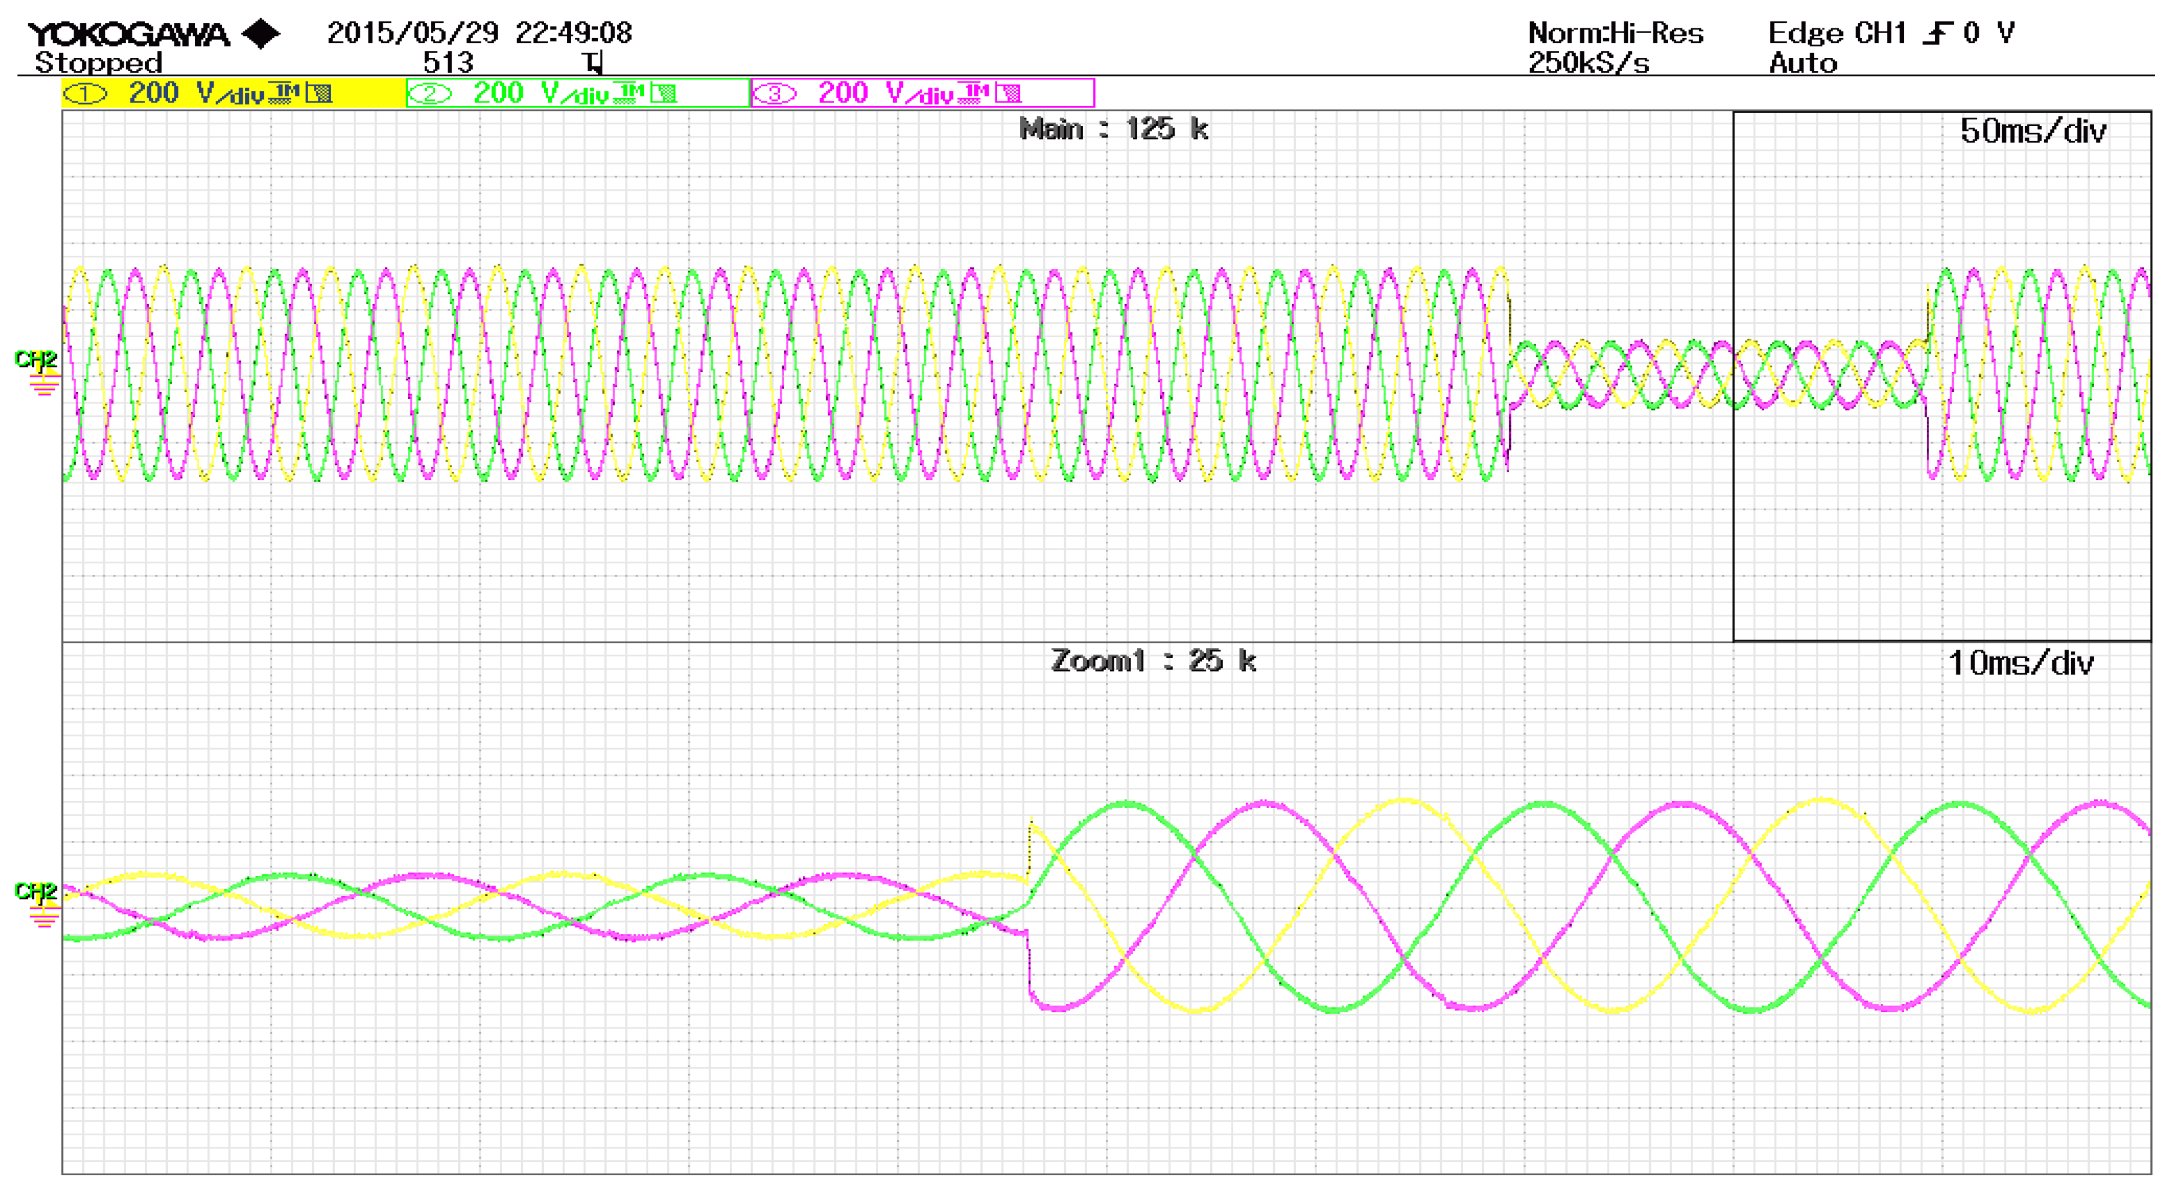Click the Zoom1 : 25 k label
The image size is (2167, 1189).
click(x=1154, y=661)
